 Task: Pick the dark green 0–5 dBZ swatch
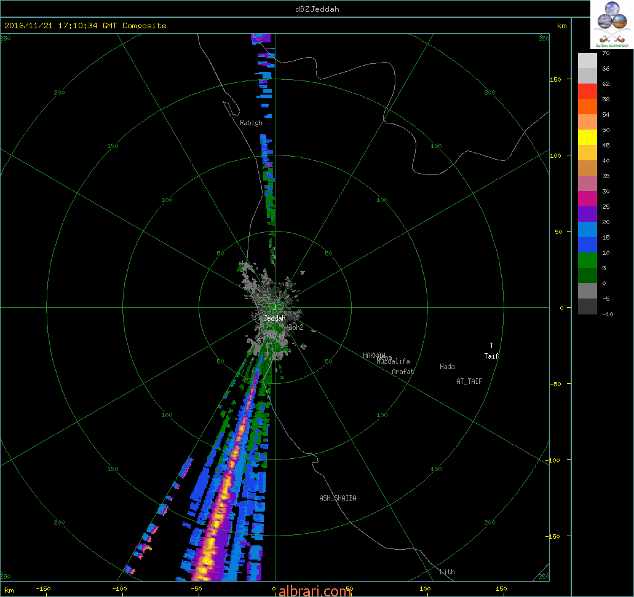pos(587,276)
